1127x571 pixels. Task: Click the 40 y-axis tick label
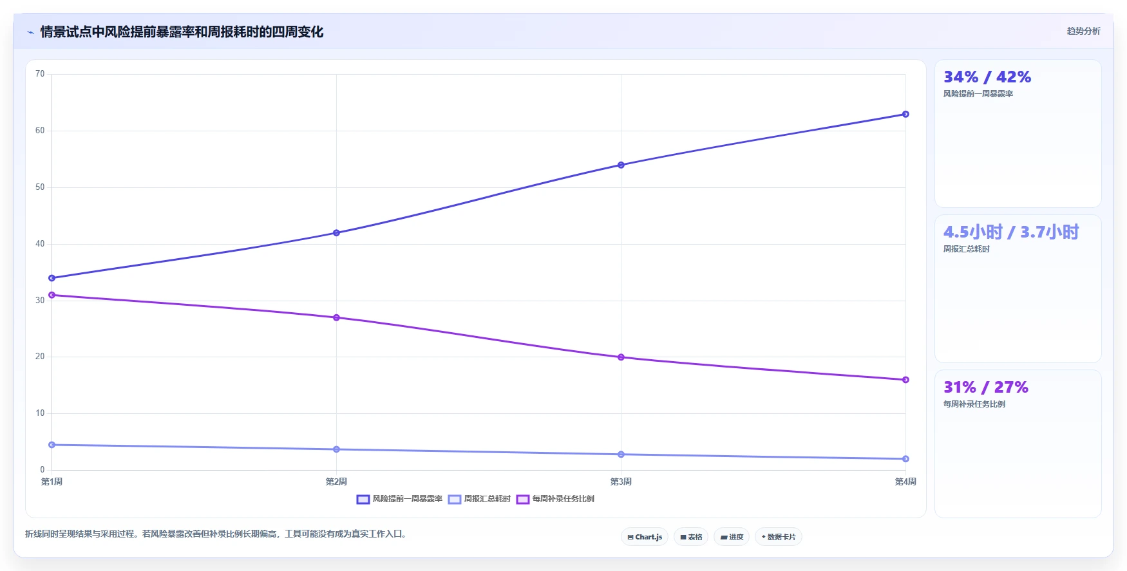pos(40,244)
